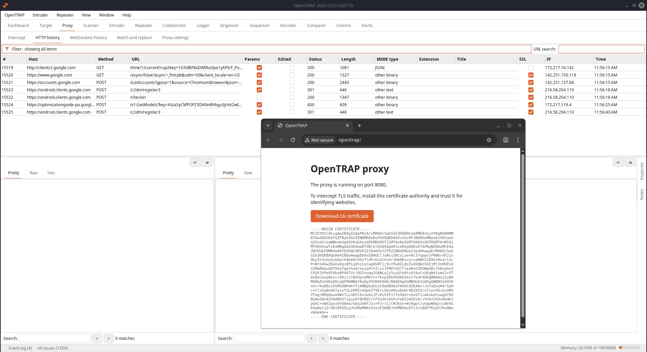Toggle Edited checkbox for row 15520
Viewport: 647px width, 352px height.
[x=291, y=75]
